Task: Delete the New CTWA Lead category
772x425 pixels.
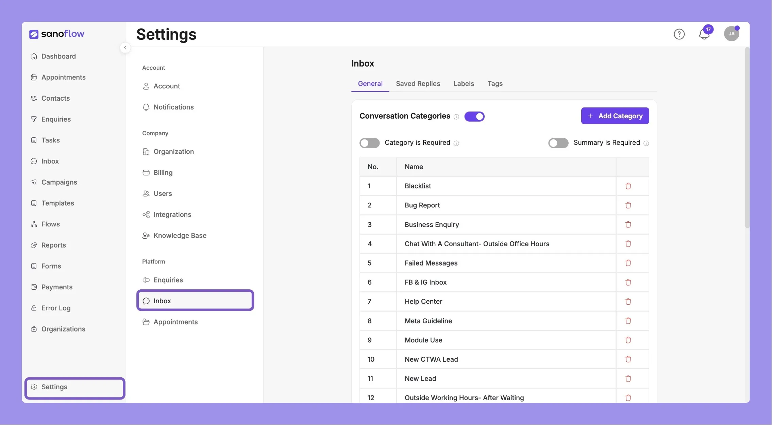Action: 628,359
